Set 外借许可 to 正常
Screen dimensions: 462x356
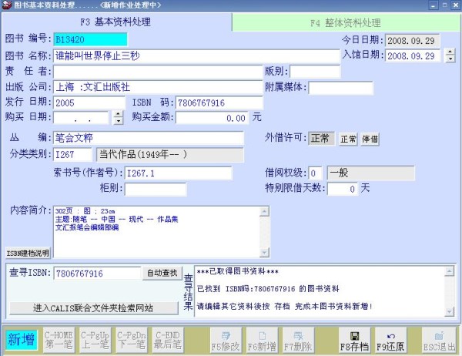[348, 139]
